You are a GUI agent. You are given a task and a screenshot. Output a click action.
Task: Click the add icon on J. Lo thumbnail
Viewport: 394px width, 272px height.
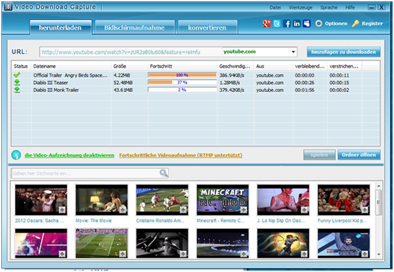click(x=304, y=210)
